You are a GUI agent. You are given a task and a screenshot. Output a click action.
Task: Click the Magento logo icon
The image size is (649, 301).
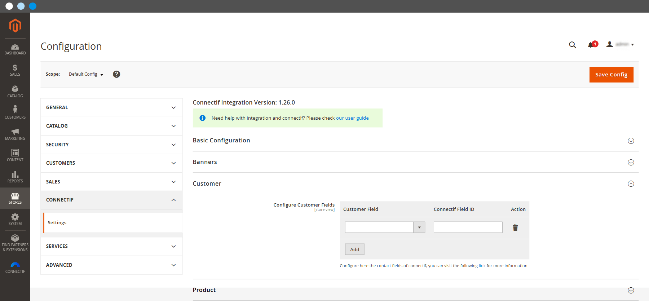(x=15, y=26)
